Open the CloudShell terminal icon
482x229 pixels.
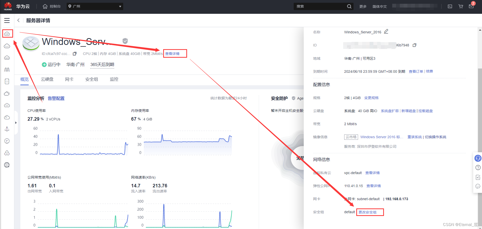[x=450, y=7]
